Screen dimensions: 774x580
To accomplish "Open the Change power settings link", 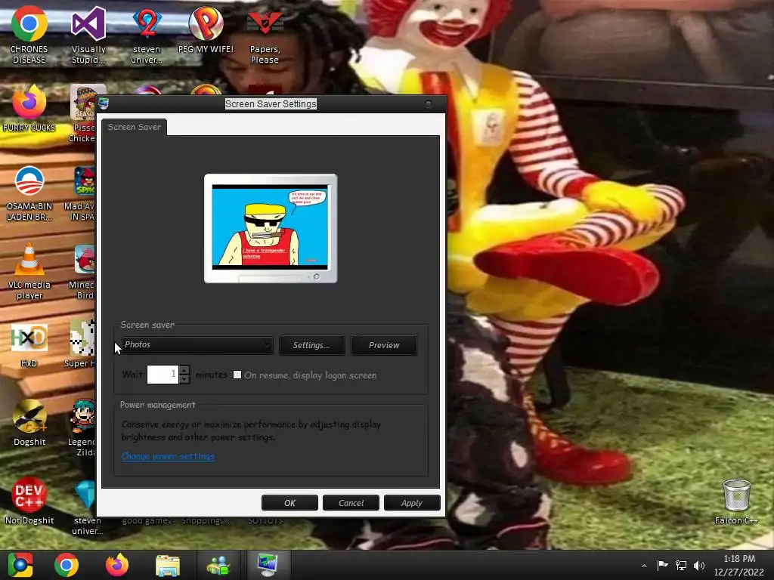I will point(168,456).
